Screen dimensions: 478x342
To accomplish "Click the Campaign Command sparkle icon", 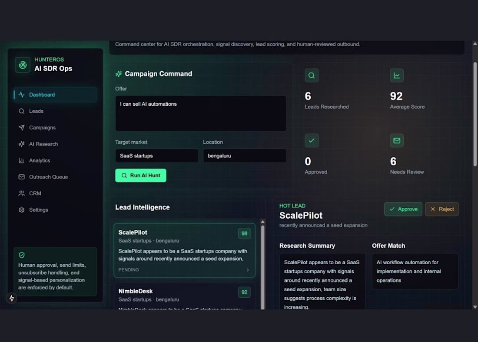I will click(x=119, y=74).
